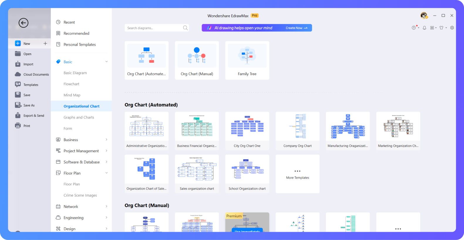
Task: Open Cloud Documents cloud icon
Action: point(18,74)
